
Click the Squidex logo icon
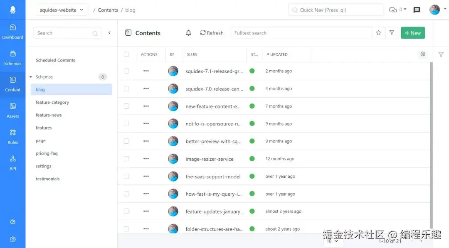pyautogui.click(x=12, y=10)
